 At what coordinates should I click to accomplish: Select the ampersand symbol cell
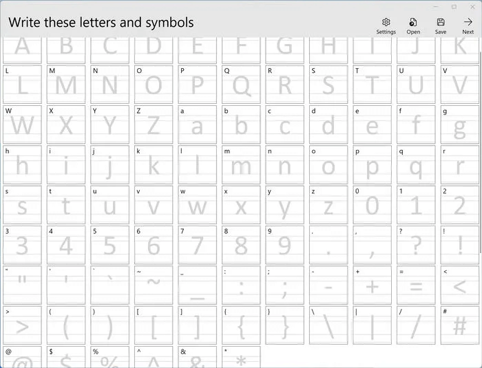pos(198,357)
